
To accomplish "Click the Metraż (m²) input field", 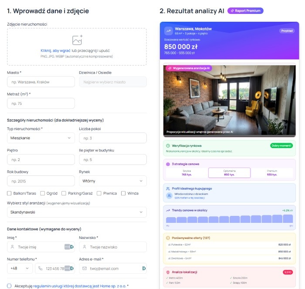I will point(41,104).
